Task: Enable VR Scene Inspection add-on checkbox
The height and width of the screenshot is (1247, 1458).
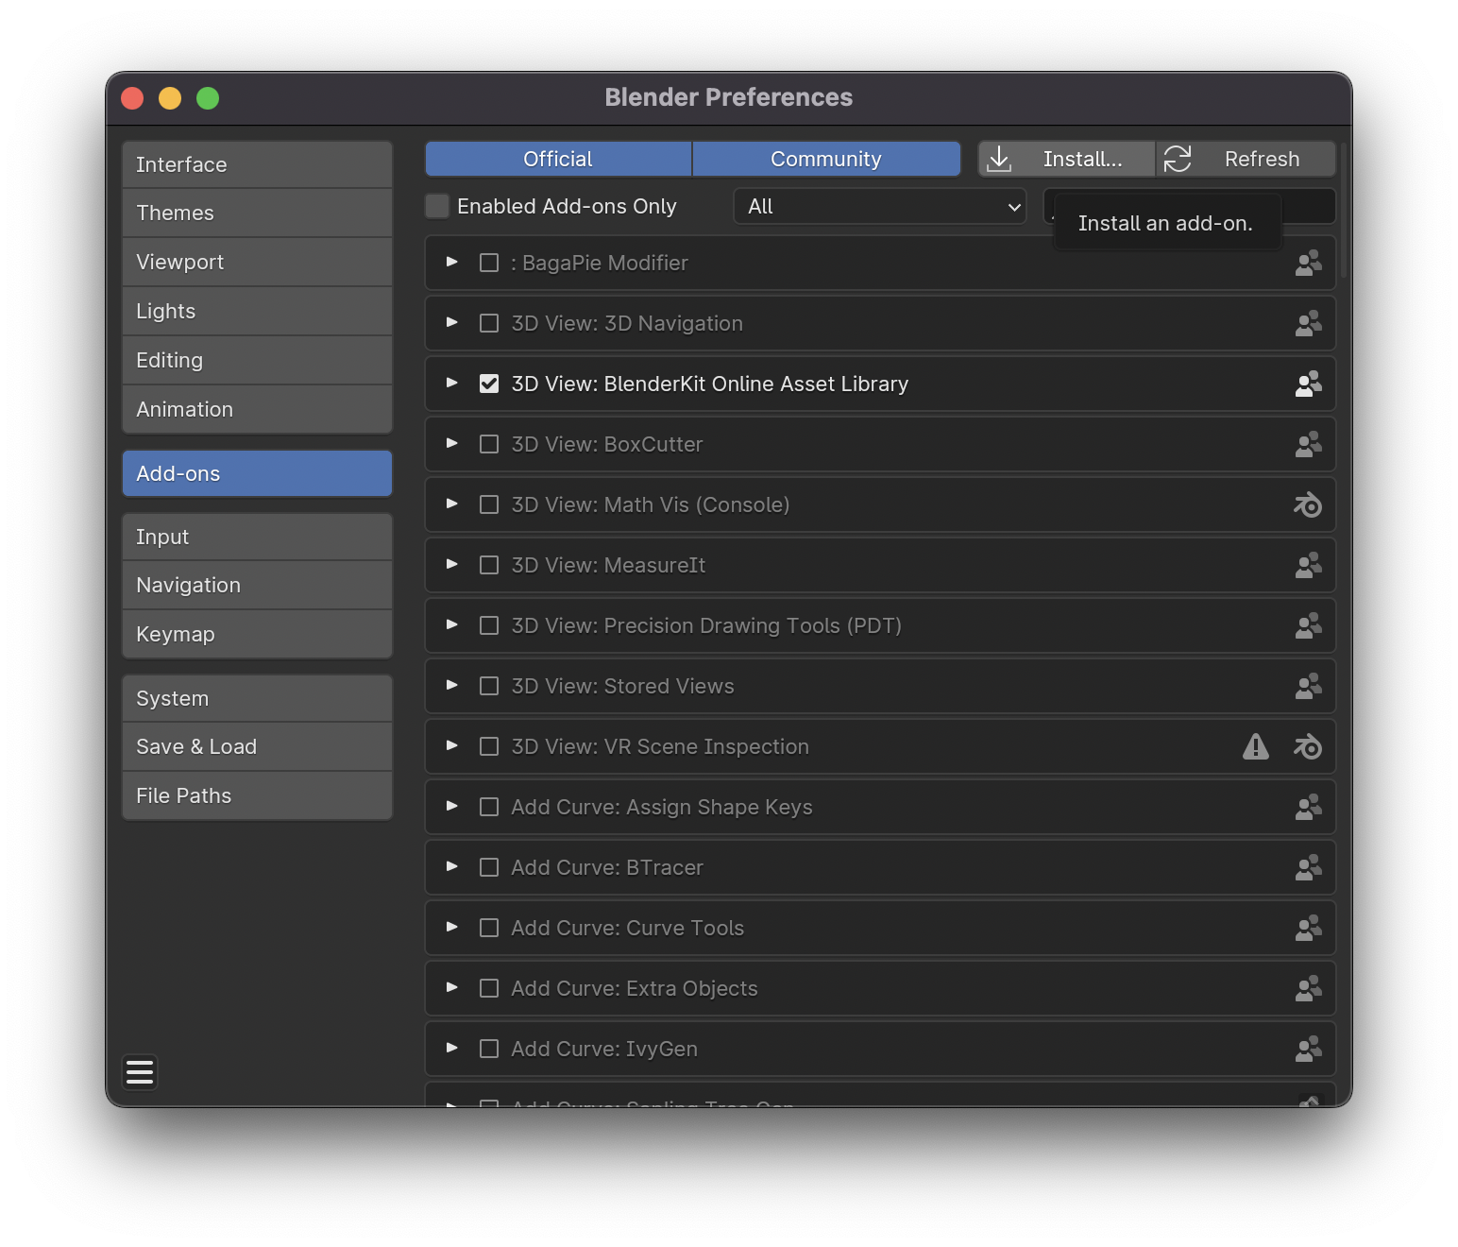Action: point(489,746)
